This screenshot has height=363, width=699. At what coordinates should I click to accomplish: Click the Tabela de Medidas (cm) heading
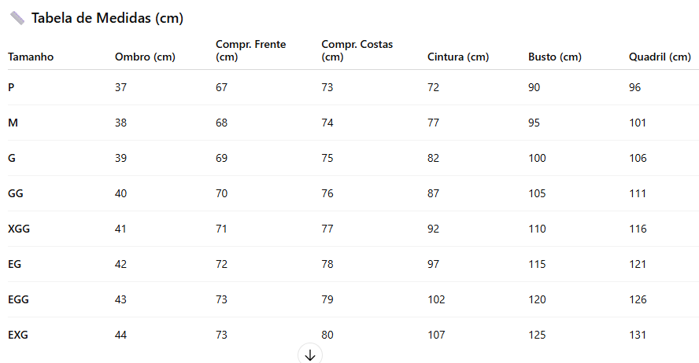107,18
